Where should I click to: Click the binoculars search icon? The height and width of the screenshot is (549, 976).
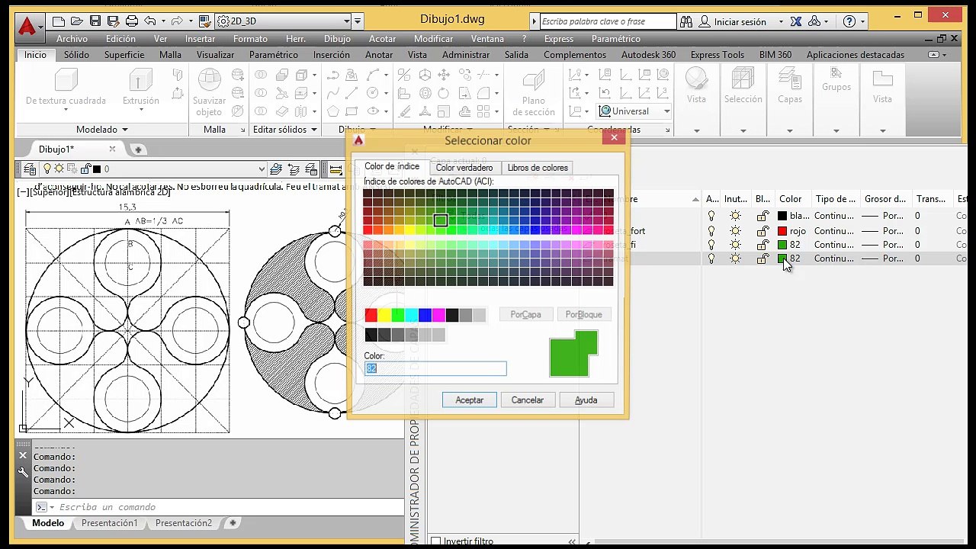[x=686, y=21]
